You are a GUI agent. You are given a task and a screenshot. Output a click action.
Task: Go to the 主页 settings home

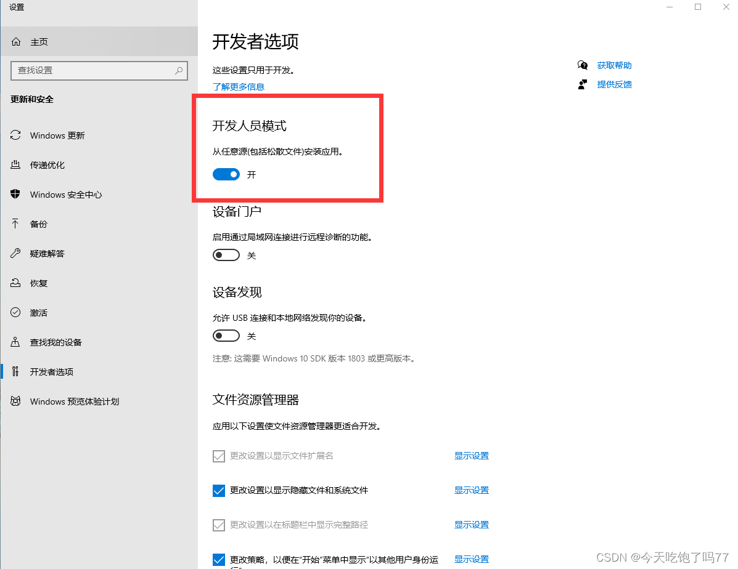click(x=39, y=42)
